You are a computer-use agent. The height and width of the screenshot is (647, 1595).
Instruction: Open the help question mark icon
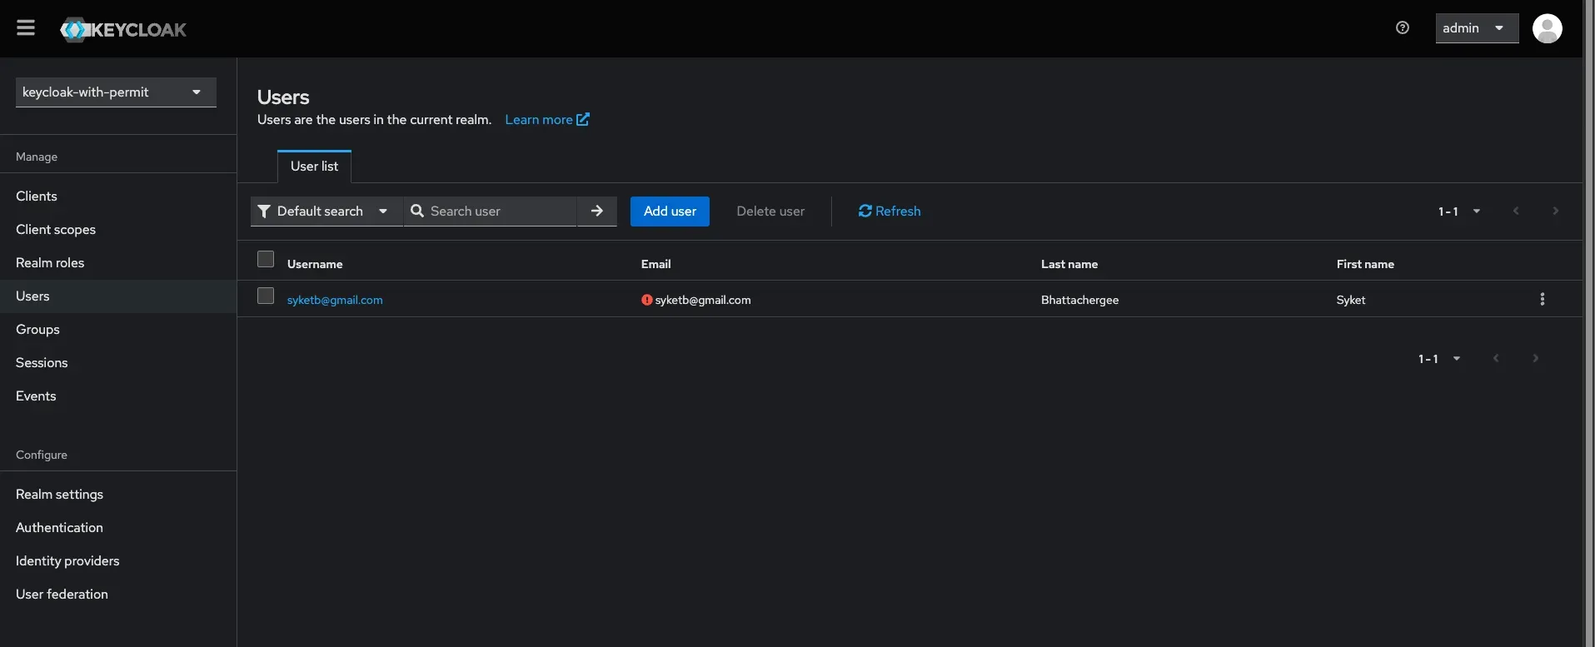pos(1403,28)
